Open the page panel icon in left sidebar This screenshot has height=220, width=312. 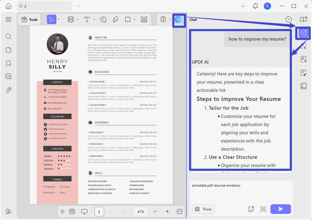tap(8, 50)
